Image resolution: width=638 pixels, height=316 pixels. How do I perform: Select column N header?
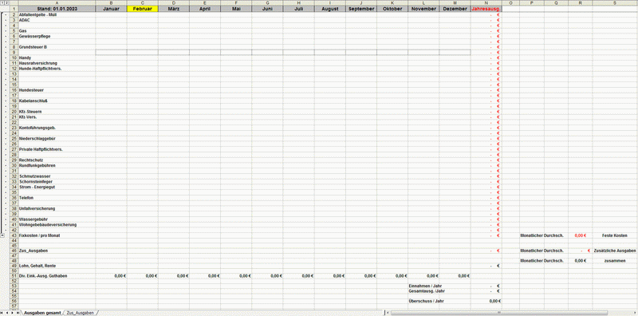point(486,3)
